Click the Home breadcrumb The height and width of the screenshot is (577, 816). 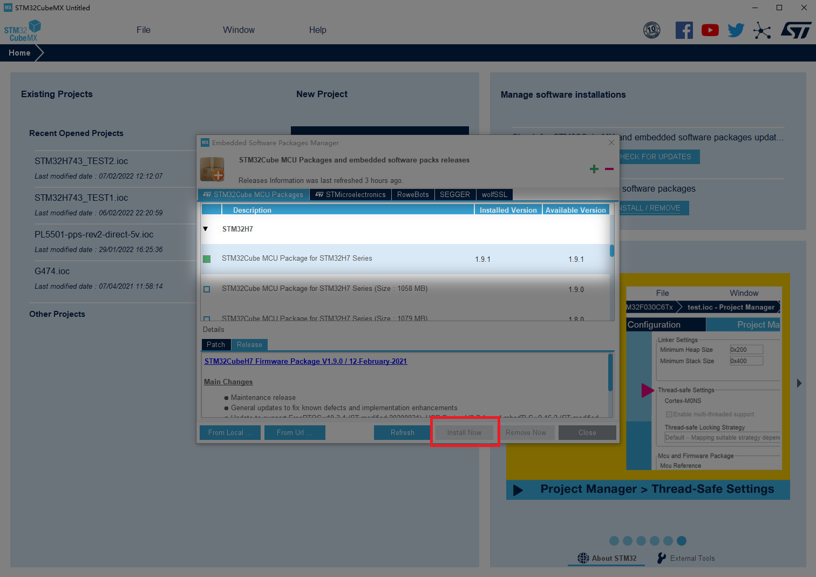[19, 53]
